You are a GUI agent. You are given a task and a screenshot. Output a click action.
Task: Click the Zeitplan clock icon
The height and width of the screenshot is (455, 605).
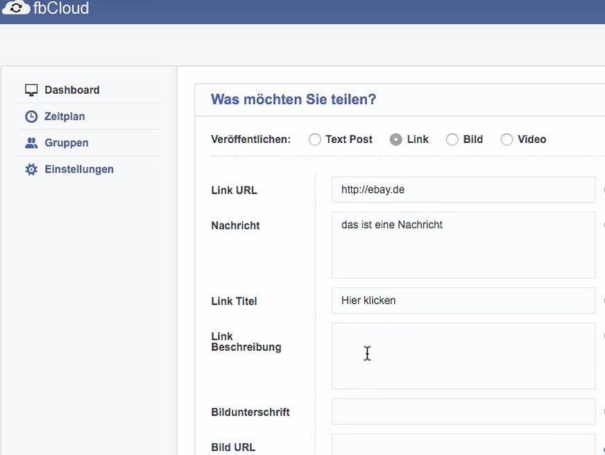[31, 117]
